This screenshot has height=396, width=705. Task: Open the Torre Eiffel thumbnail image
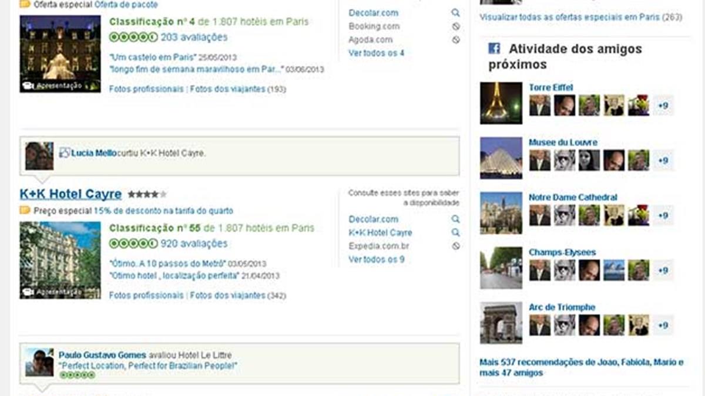click(x=501, y=103)
